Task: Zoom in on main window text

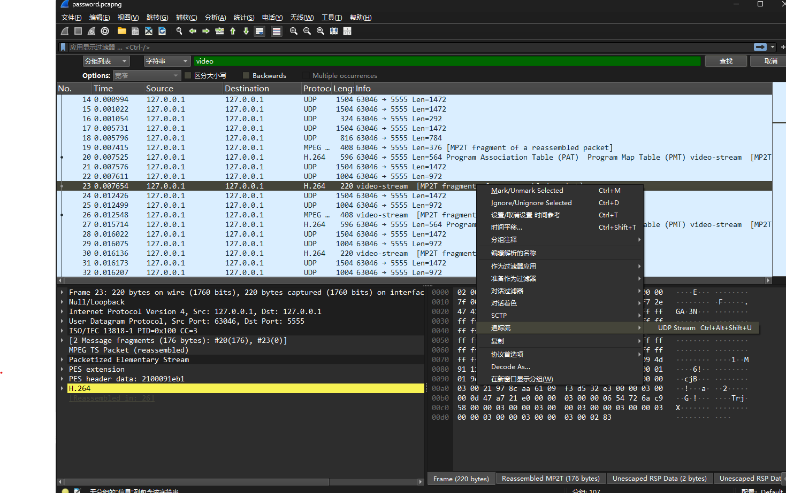Action: 294,31
